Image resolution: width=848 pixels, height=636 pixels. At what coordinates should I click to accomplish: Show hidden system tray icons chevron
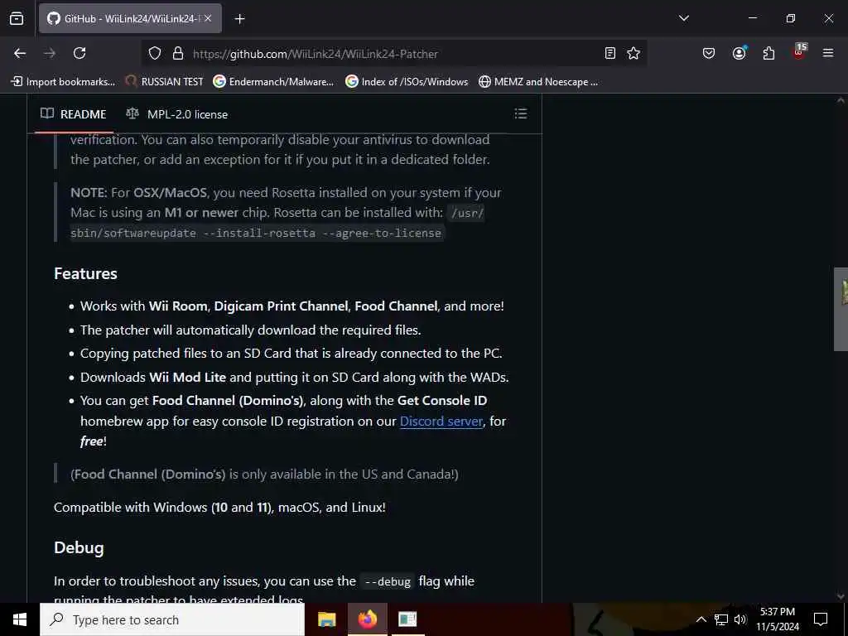pos(701,619)
